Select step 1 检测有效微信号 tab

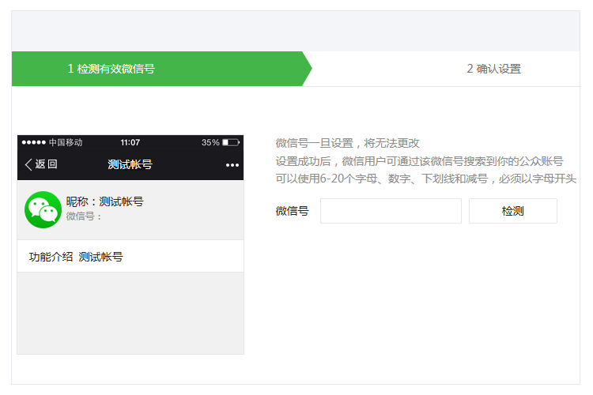pyautogui.click(x=111, y=69)
